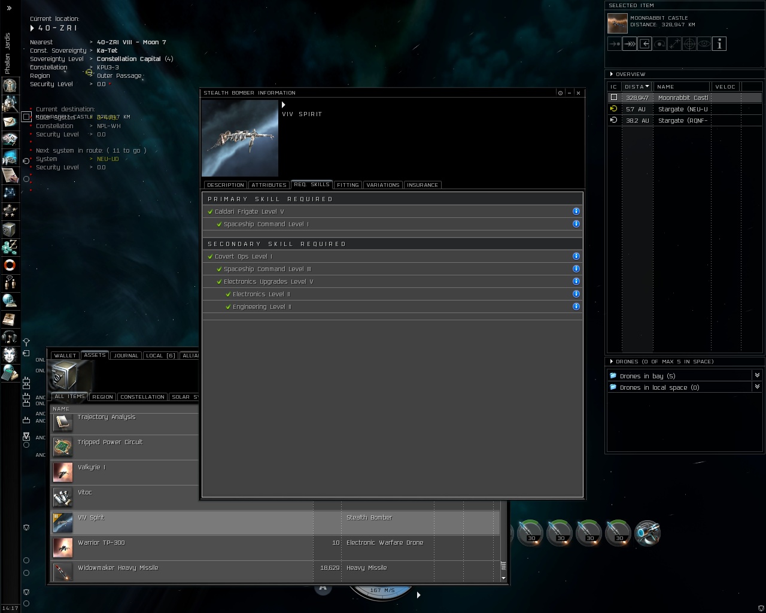766x613 pixels.
Task: Open the Fitting tab
Action: [348, 185]
